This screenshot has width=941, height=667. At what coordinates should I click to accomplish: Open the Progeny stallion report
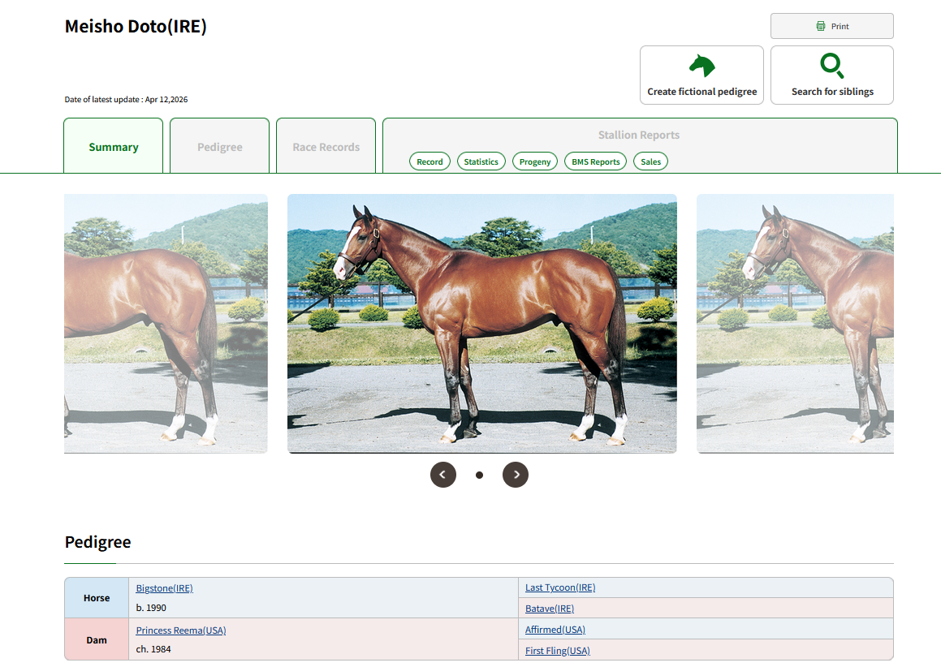click(535, 161)
